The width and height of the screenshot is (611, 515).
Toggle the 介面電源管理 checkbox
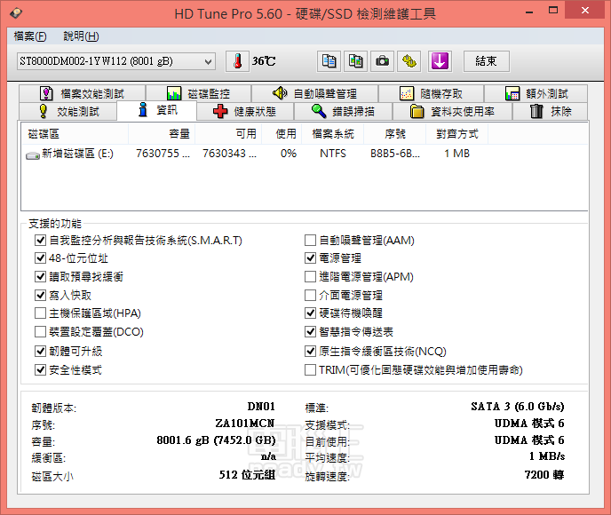310,295
